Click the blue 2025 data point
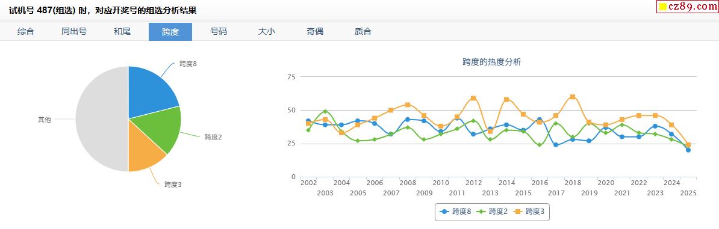This screenshot has width=719, height=229. (688, 150)
